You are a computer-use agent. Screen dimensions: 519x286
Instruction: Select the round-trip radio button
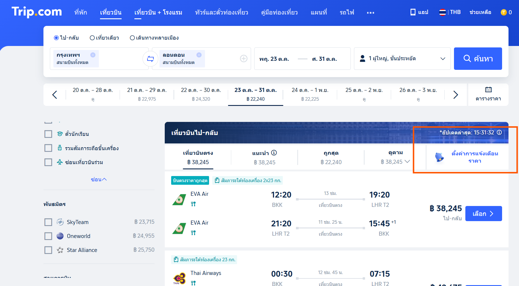[x=56, y=38]
